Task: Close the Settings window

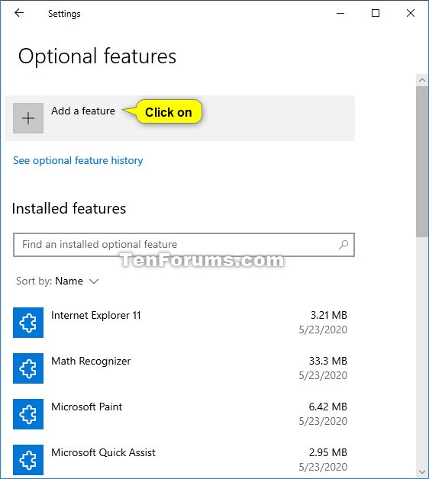Action: (411, 13)
